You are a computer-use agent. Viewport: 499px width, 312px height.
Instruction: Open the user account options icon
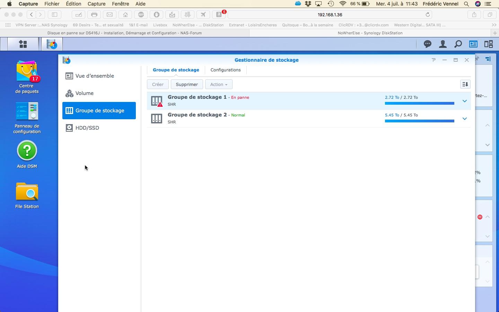click(443, 44)
